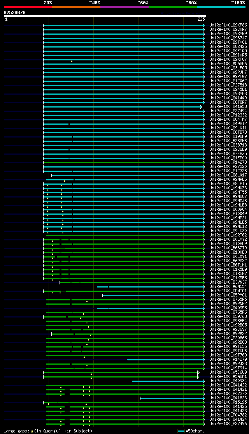
Task: Click the gap marker on A9NPD6 alignment
Action: (65, 181)
